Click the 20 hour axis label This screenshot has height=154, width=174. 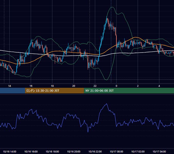click(74, 86)
